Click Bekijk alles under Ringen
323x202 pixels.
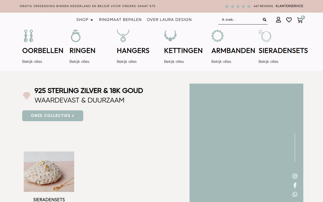[79, 62]
